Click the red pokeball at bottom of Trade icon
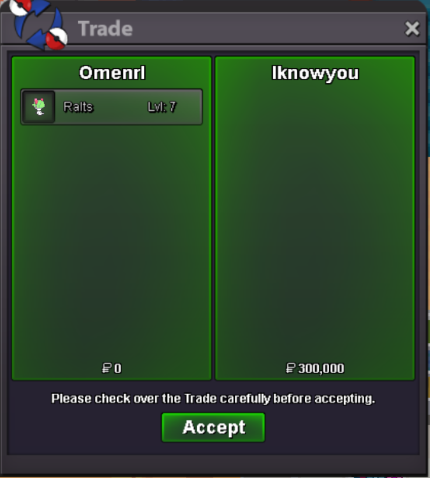The image size is (430, 478). click(x=56, y=38)
